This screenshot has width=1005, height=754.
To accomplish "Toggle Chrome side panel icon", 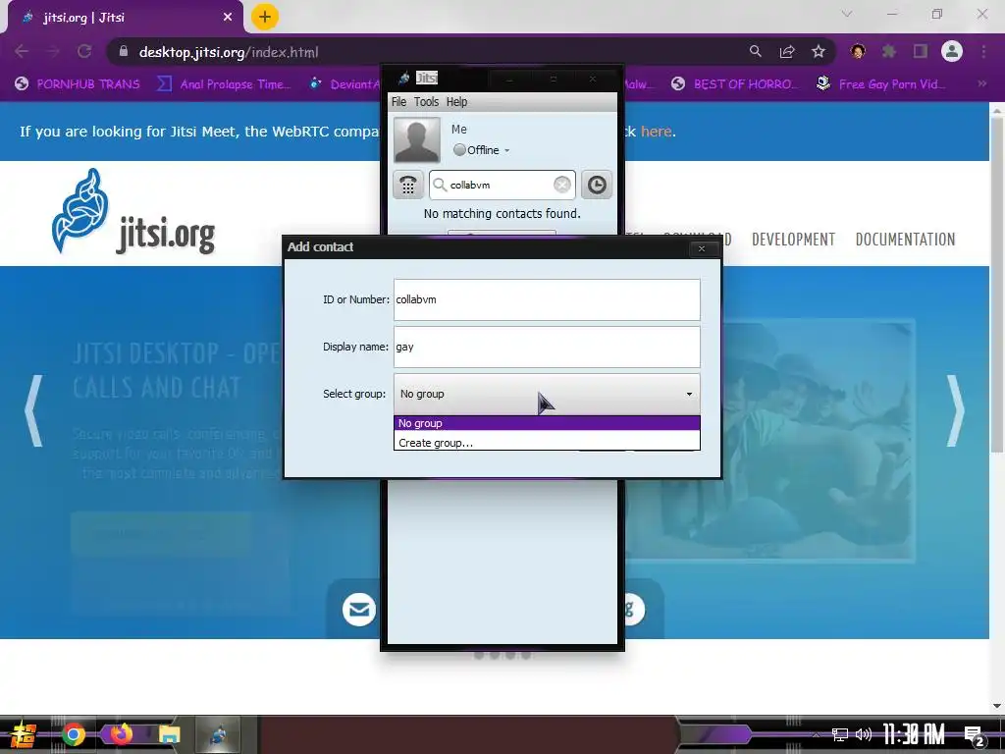I will point(921,51).
